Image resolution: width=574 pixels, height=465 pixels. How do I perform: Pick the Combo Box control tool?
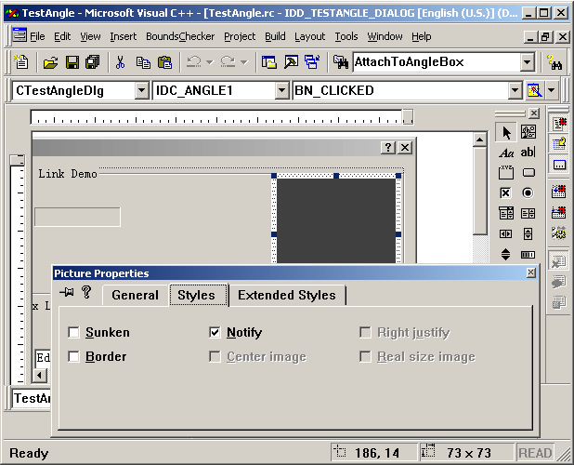(506, 213)
